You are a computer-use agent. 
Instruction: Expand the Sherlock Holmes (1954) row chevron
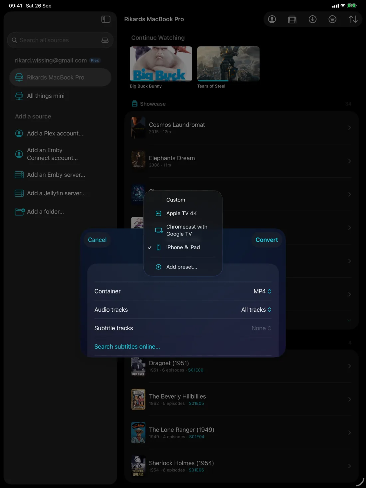click(349, 466)
